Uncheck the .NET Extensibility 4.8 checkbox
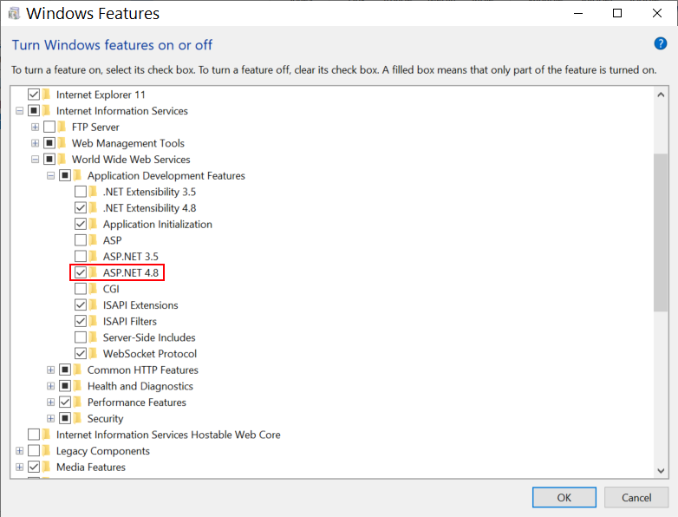 pos(81,207)
